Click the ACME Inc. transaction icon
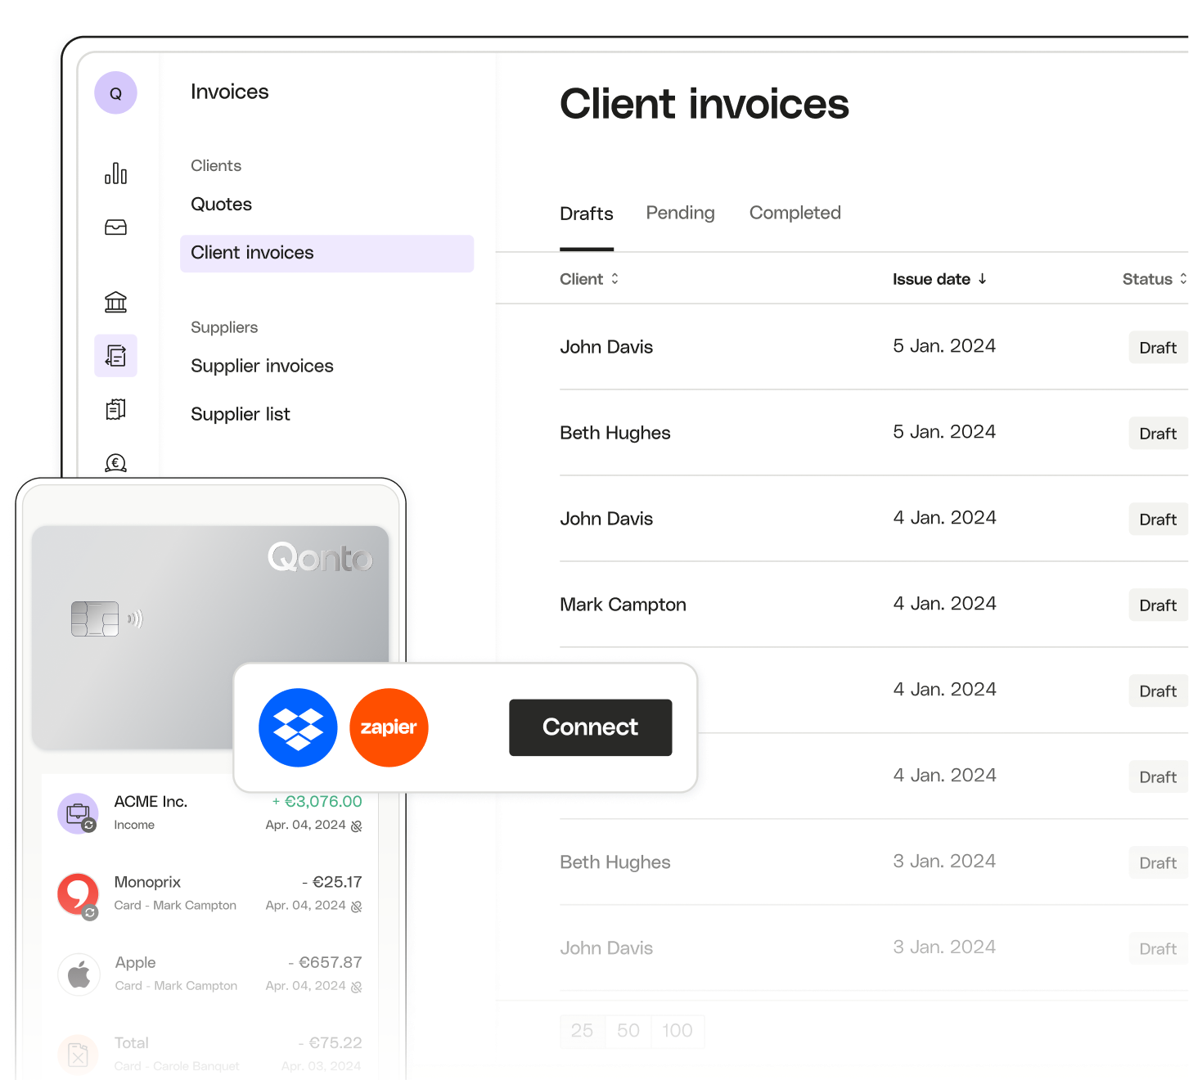Viewport: 1193px width, 1080px height. tap(78, 813)
